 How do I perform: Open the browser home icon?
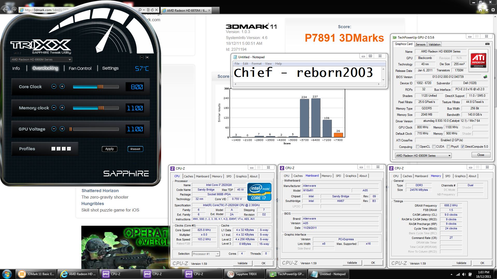(480, 10)
